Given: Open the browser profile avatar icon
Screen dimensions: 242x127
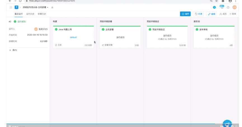Looking at the screenshot, I should point(230,1).
